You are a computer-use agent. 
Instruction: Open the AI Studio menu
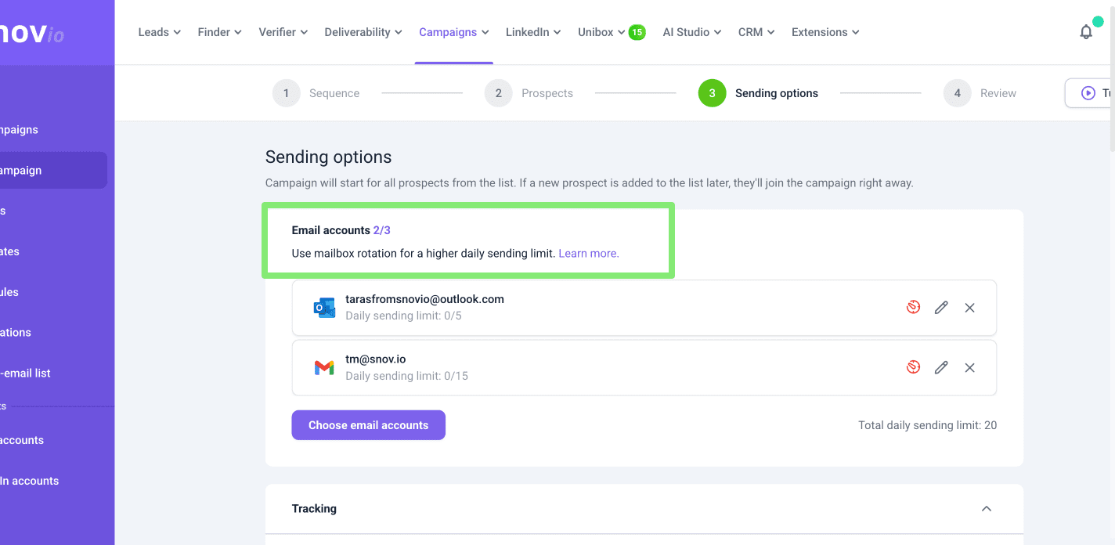(x=692, y=32)
